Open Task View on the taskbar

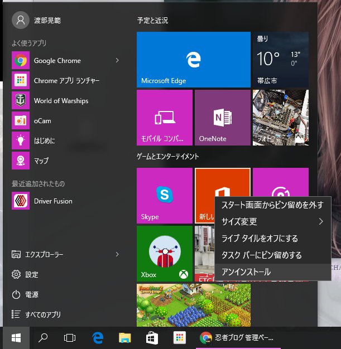coord(70,338)
